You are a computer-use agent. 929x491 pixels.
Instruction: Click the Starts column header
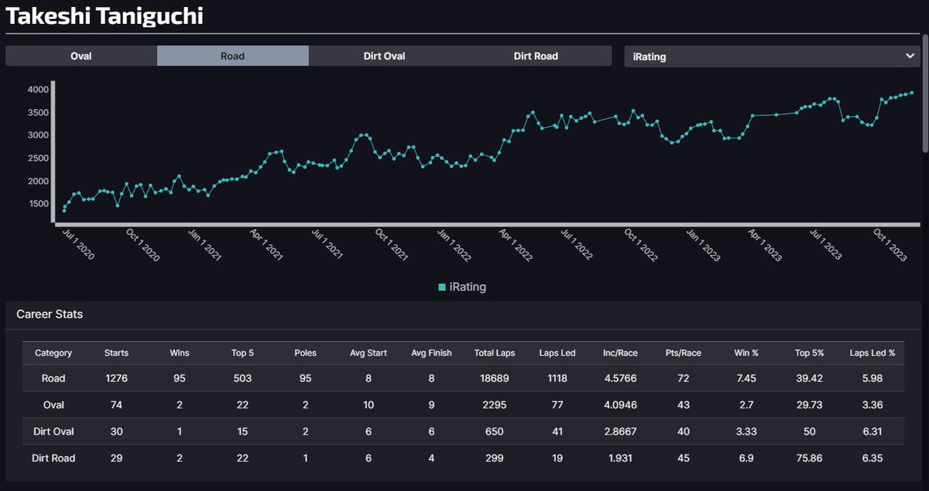(x=117, y=353)
